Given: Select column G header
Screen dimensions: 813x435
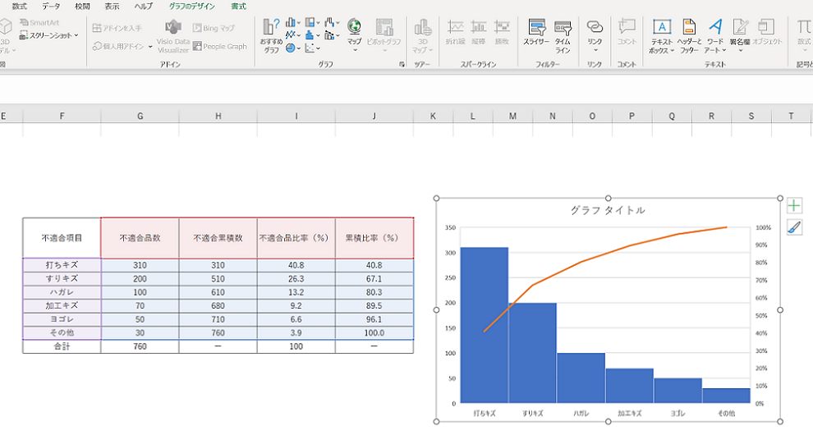Looking at the screenshot, I should point(140,117).
